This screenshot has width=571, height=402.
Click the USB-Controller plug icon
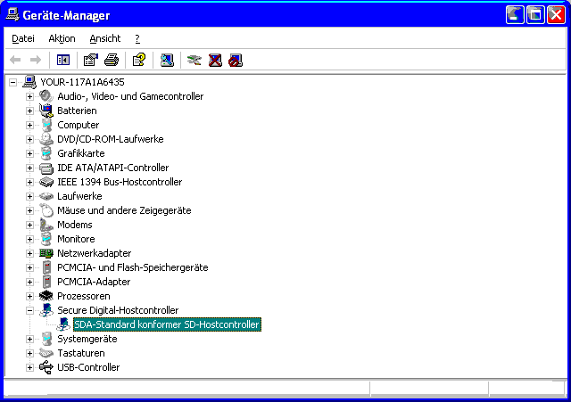coord(46,367)
